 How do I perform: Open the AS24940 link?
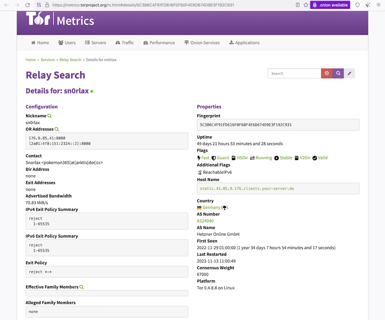(x=205, y=221)
